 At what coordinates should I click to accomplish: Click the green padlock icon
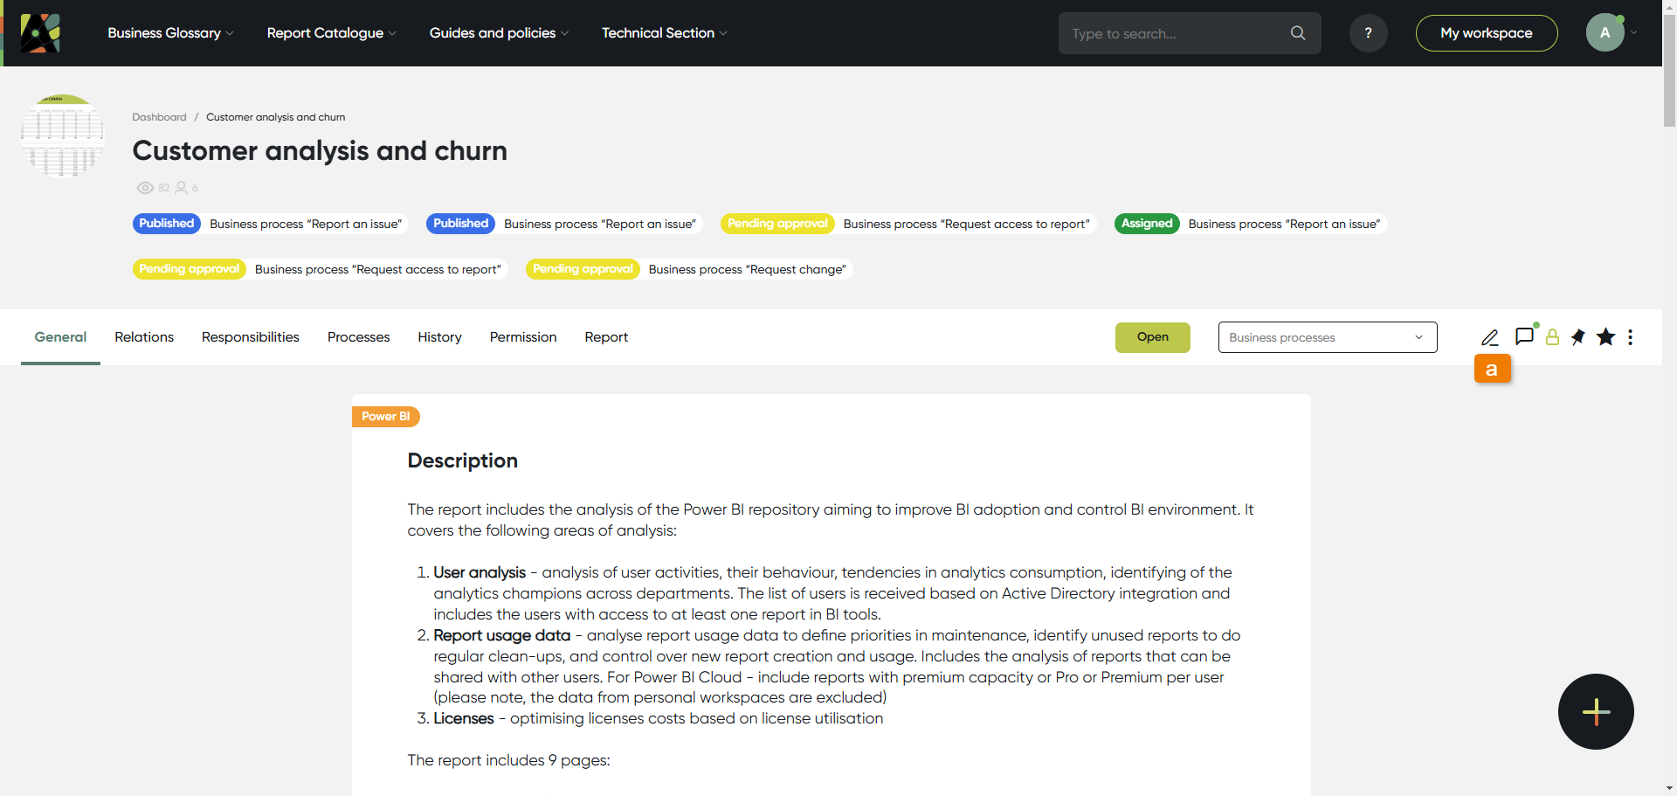click(x=1552, y=337)
